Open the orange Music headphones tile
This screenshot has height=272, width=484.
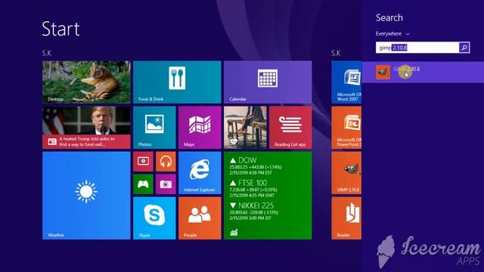pyautogui.click(x=166, y=161)
